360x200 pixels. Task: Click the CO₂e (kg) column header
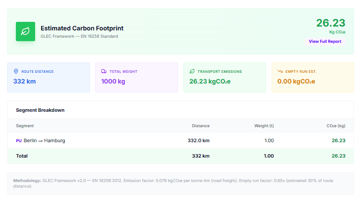[336, 125]
